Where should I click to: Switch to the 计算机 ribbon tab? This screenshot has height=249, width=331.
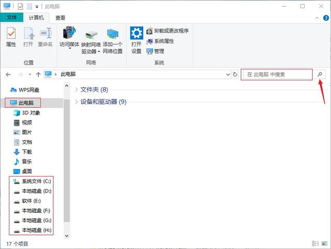pos(36,18)
